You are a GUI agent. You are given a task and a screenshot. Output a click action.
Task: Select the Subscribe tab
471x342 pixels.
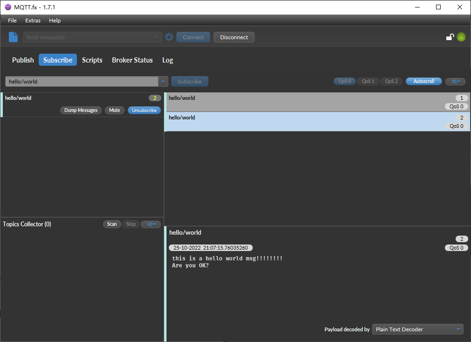[x=58, y=60]
